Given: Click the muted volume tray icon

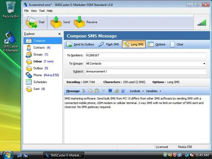Looking at the screenshot, I should 192,155.
